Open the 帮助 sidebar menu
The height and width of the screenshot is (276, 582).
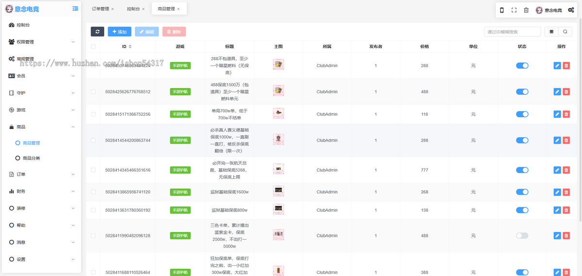42,225
